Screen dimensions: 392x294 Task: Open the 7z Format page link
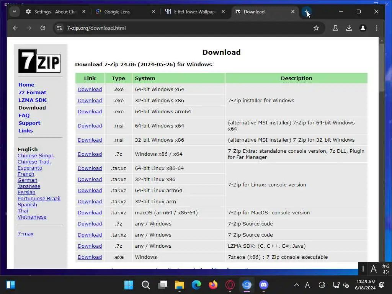click(32, 93)
